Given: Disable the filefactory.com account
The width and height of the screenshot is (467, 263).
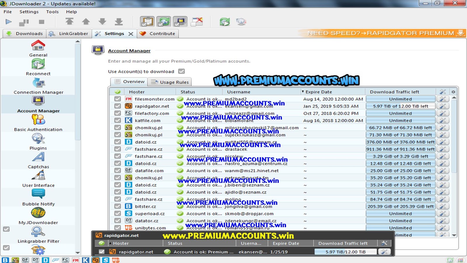Looking at the screenshot, I should [117, 113].
